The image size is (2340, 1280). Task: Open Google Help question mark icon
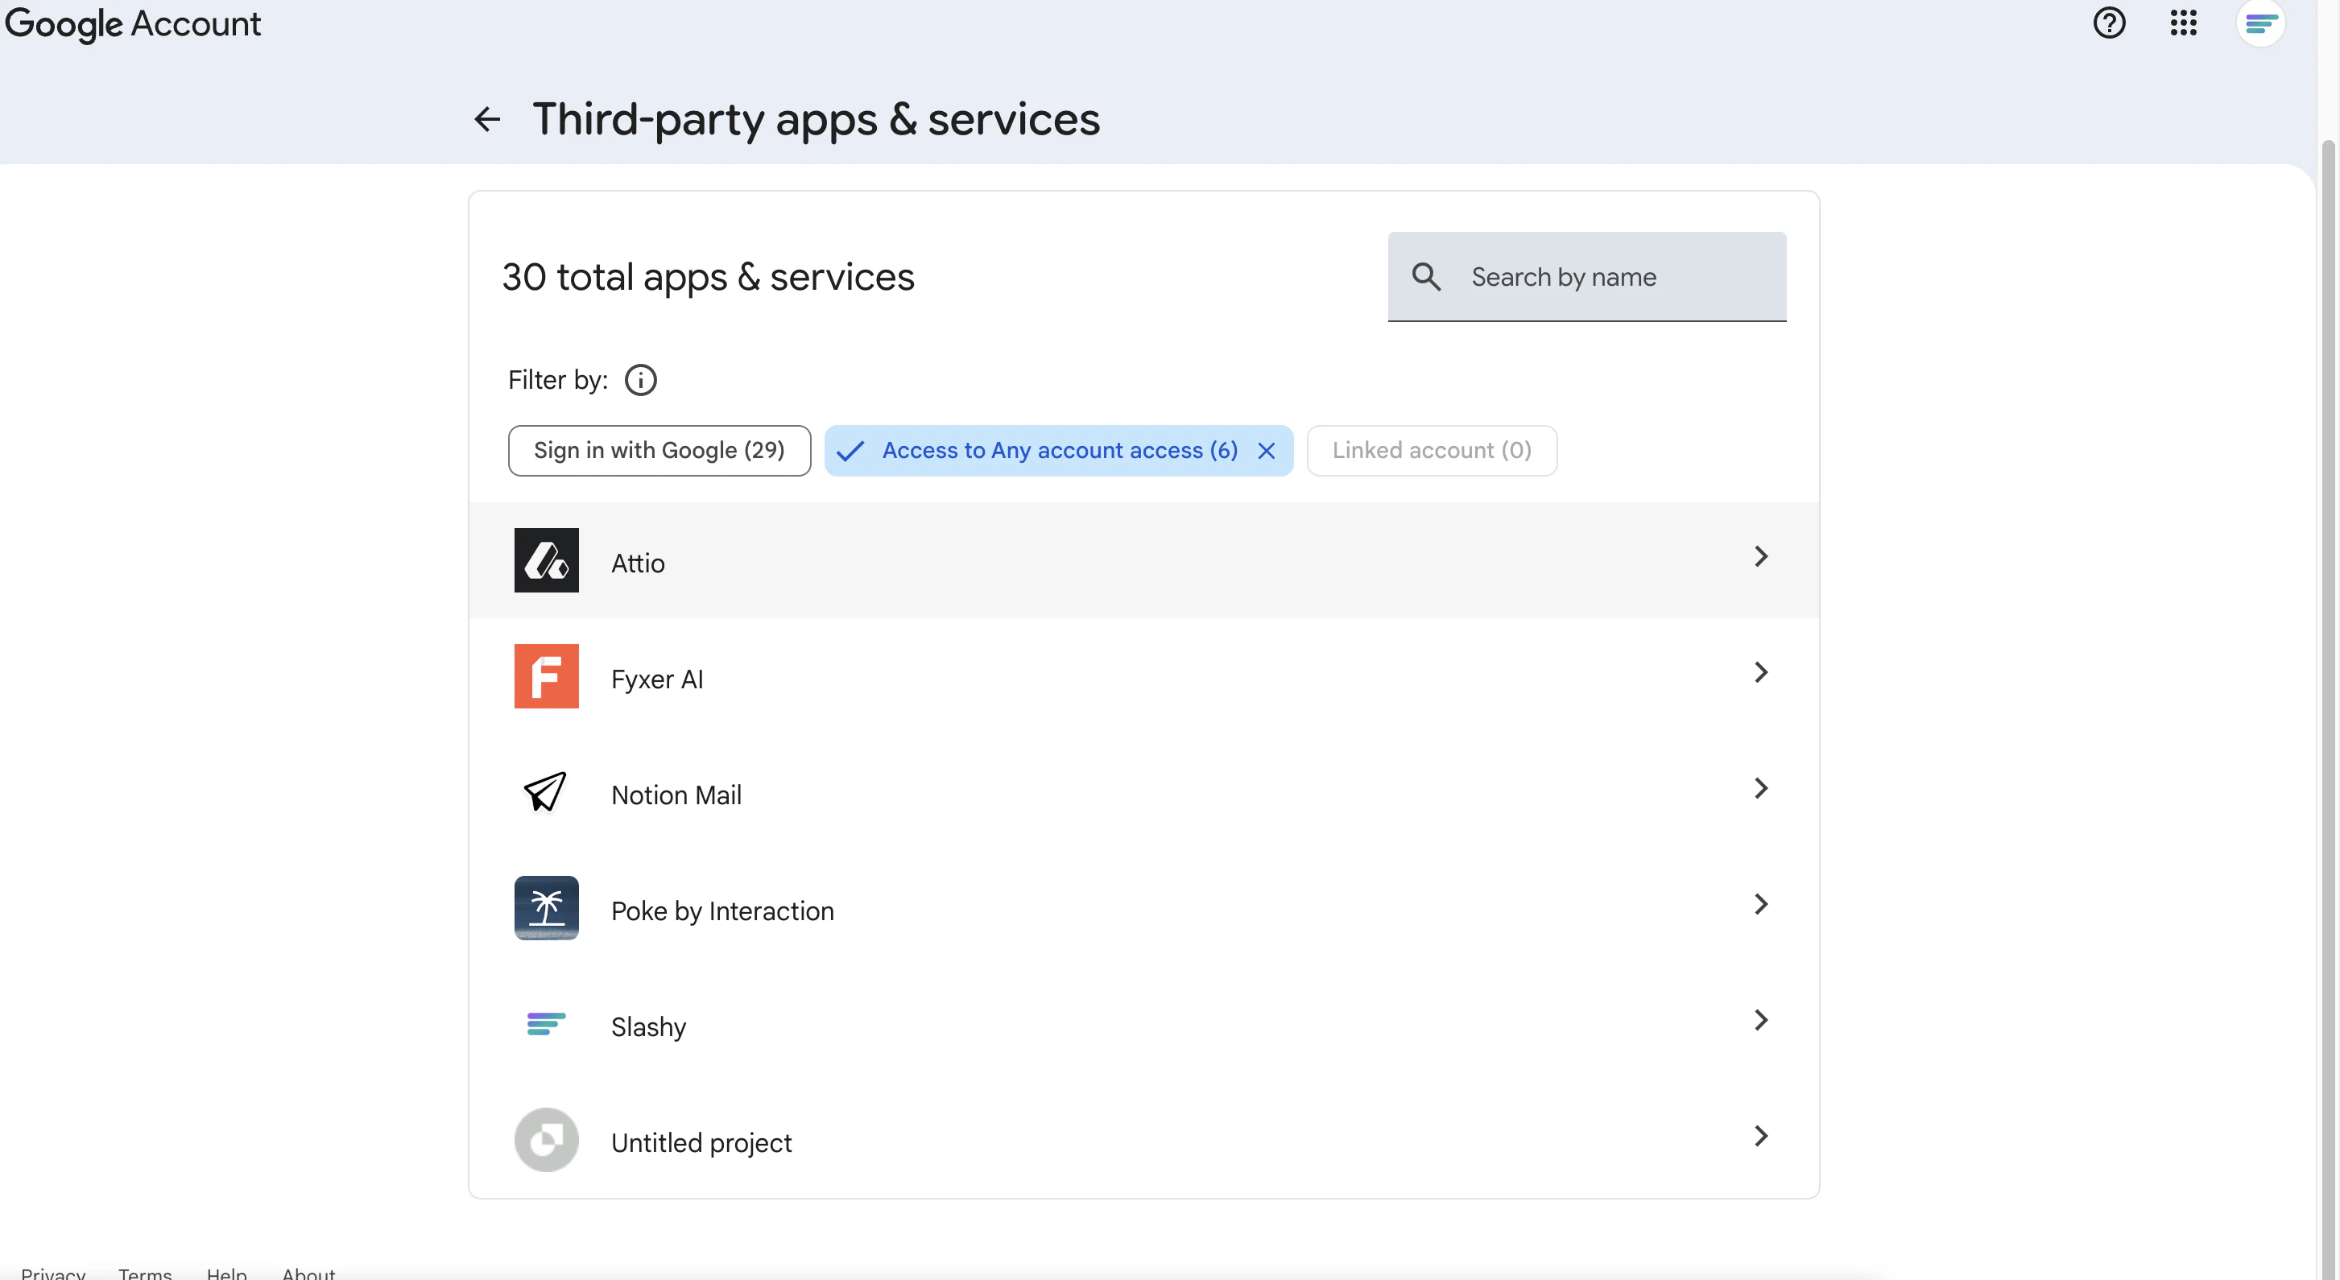point(2109,23)
